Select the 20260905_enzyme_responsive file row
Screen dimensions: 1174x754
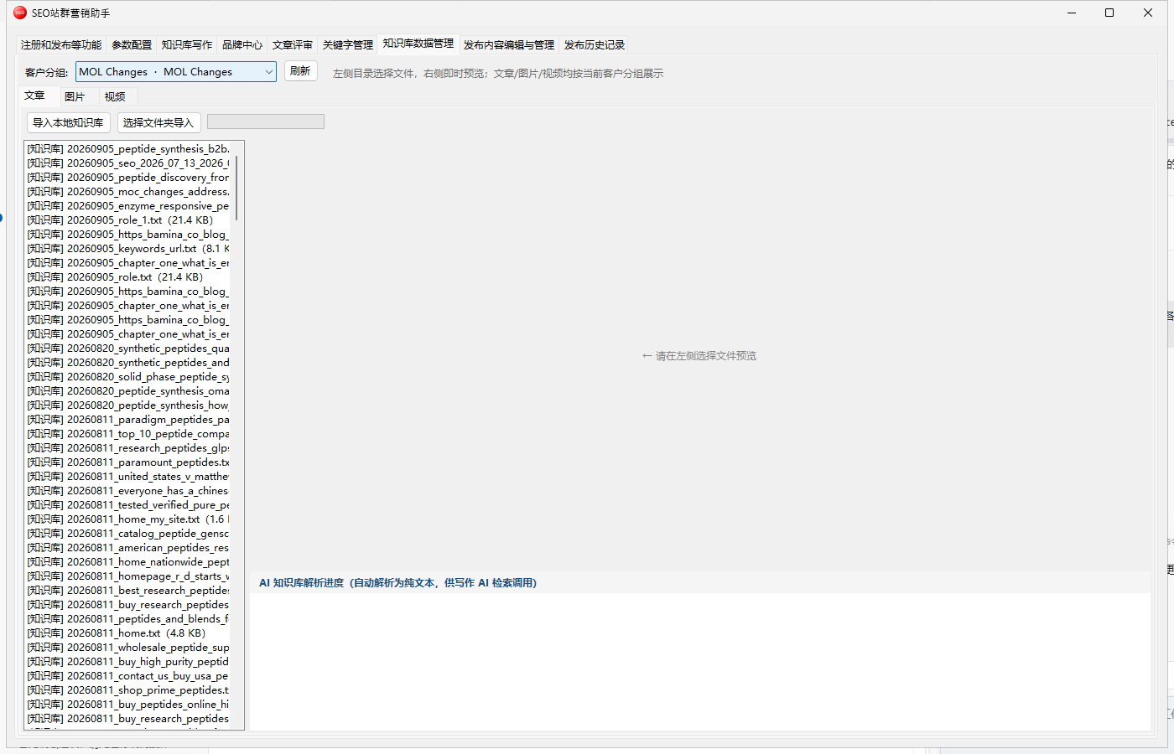(x=127, y=206)
